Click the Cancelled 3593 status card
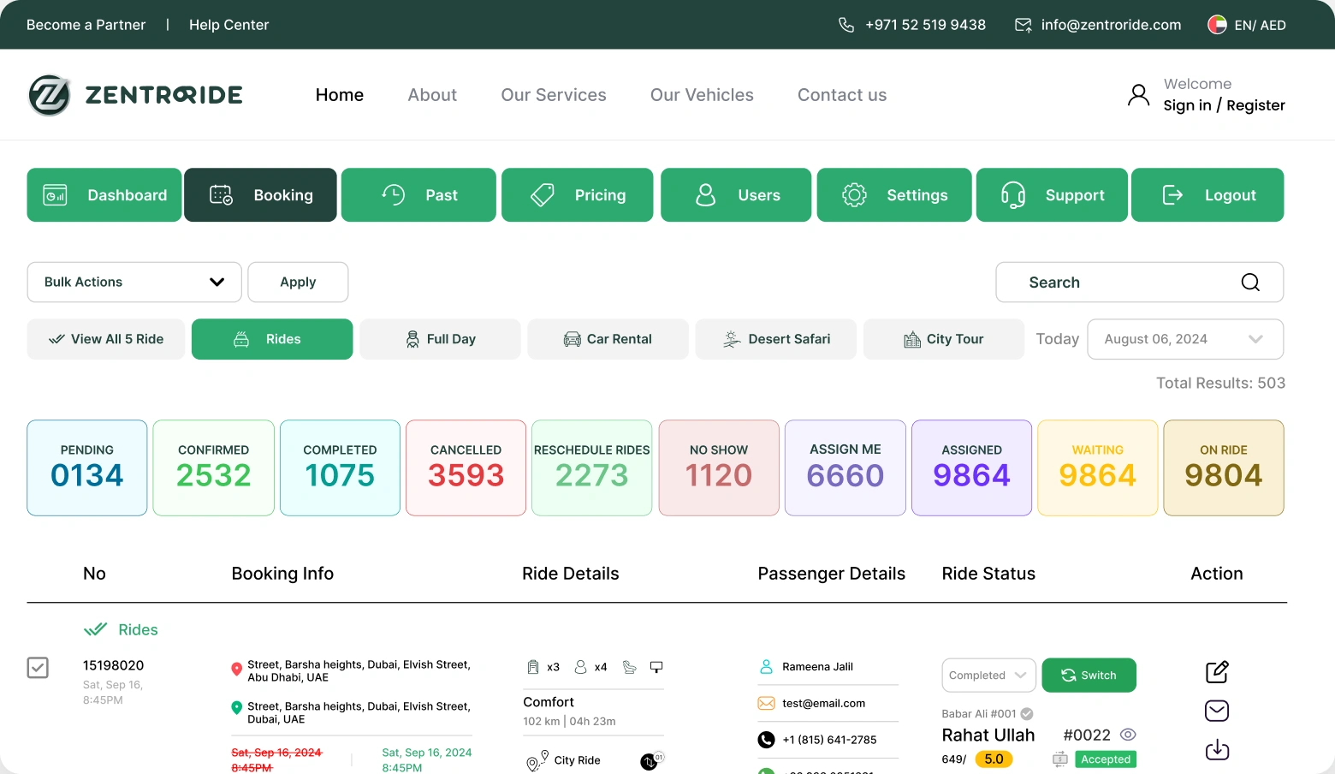Screen dimensions: 1335x774 (x=466, y=467)
